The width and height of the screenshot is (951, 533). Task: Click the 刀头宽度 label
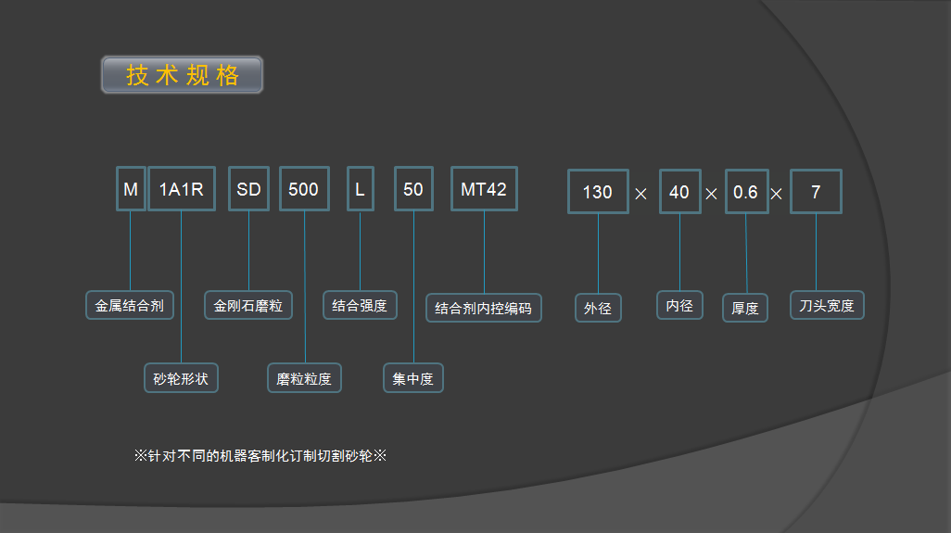click(826, 305)
